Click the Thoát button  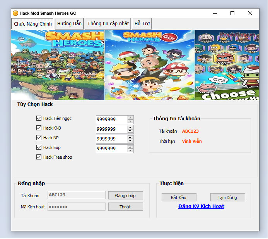click(x=126, y=207)
